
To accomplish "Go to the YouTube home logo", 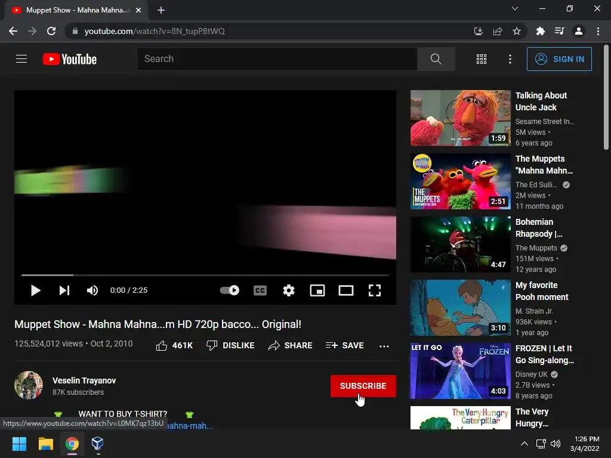I will (x=70, y=59).
